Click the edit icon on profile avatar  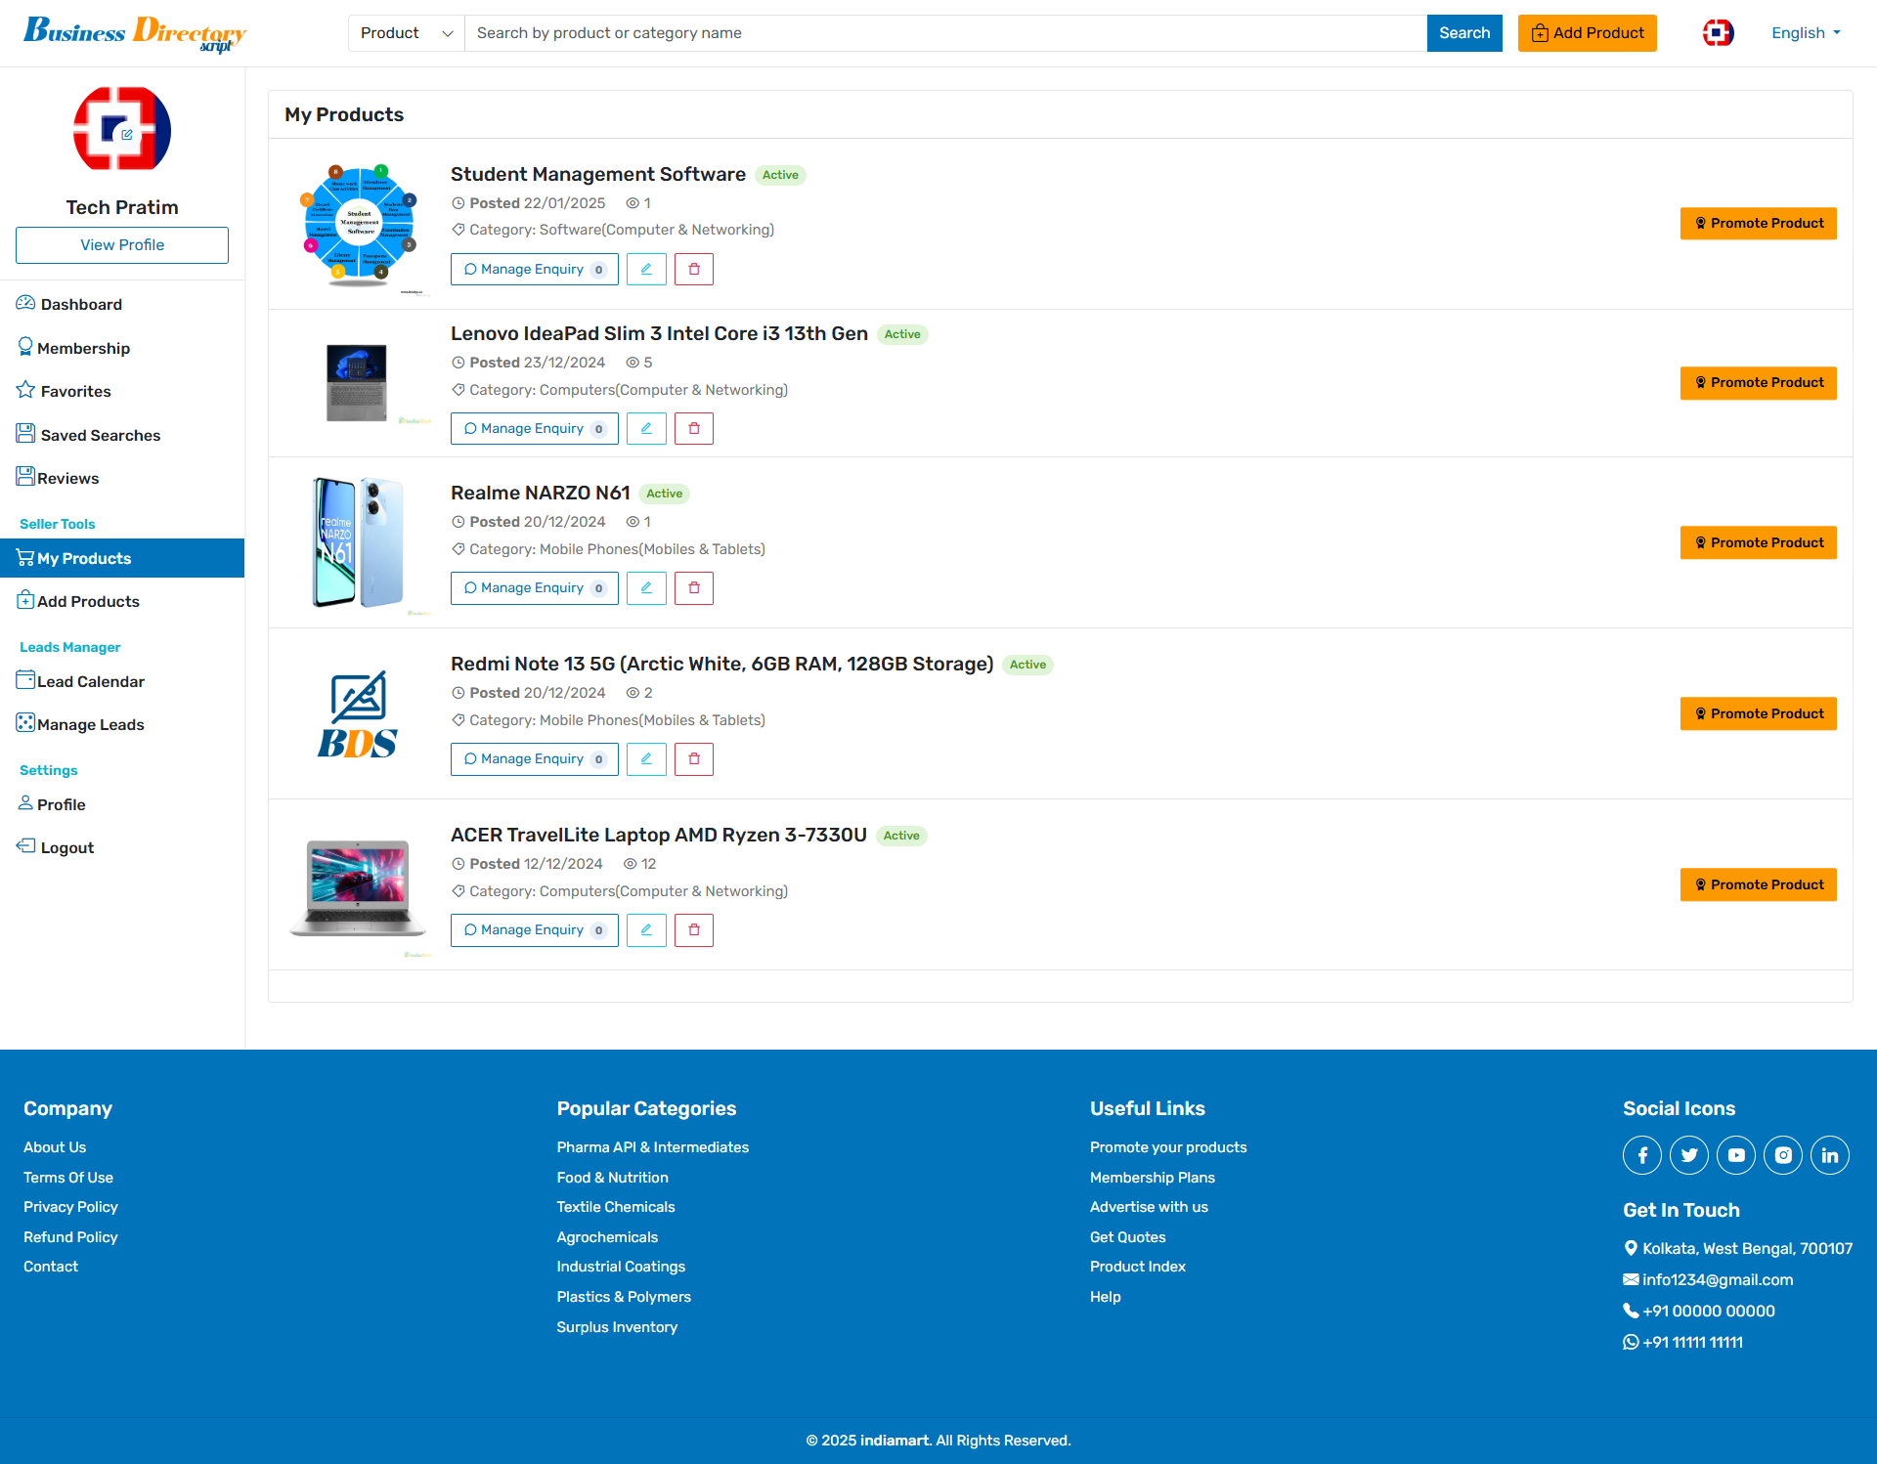pos(127,135)
